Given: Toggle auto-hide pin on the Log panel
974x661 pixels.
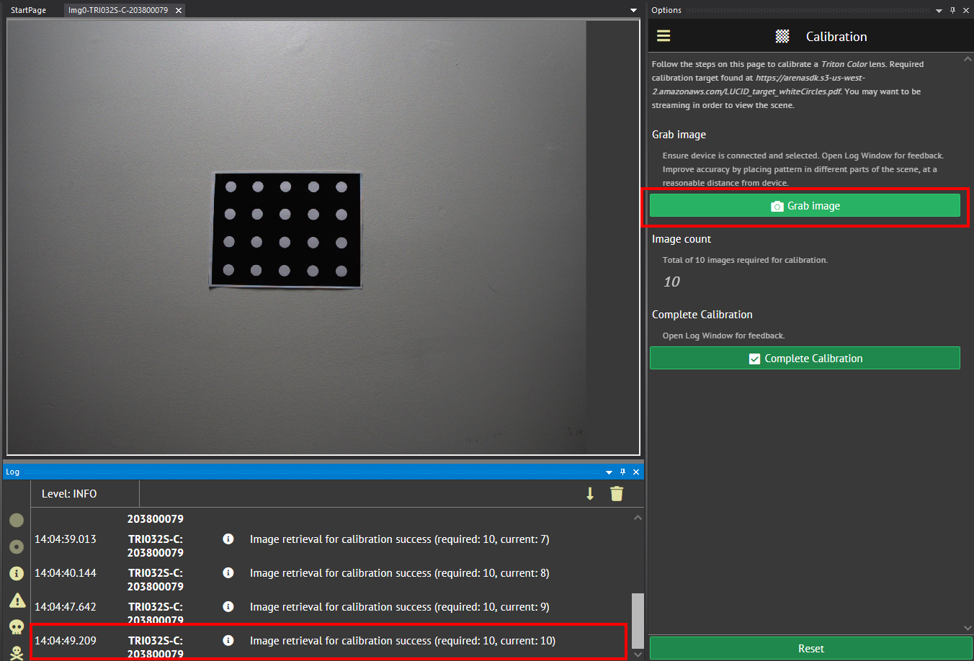Looking at the screenshot, I should click(x=622, y=472).
